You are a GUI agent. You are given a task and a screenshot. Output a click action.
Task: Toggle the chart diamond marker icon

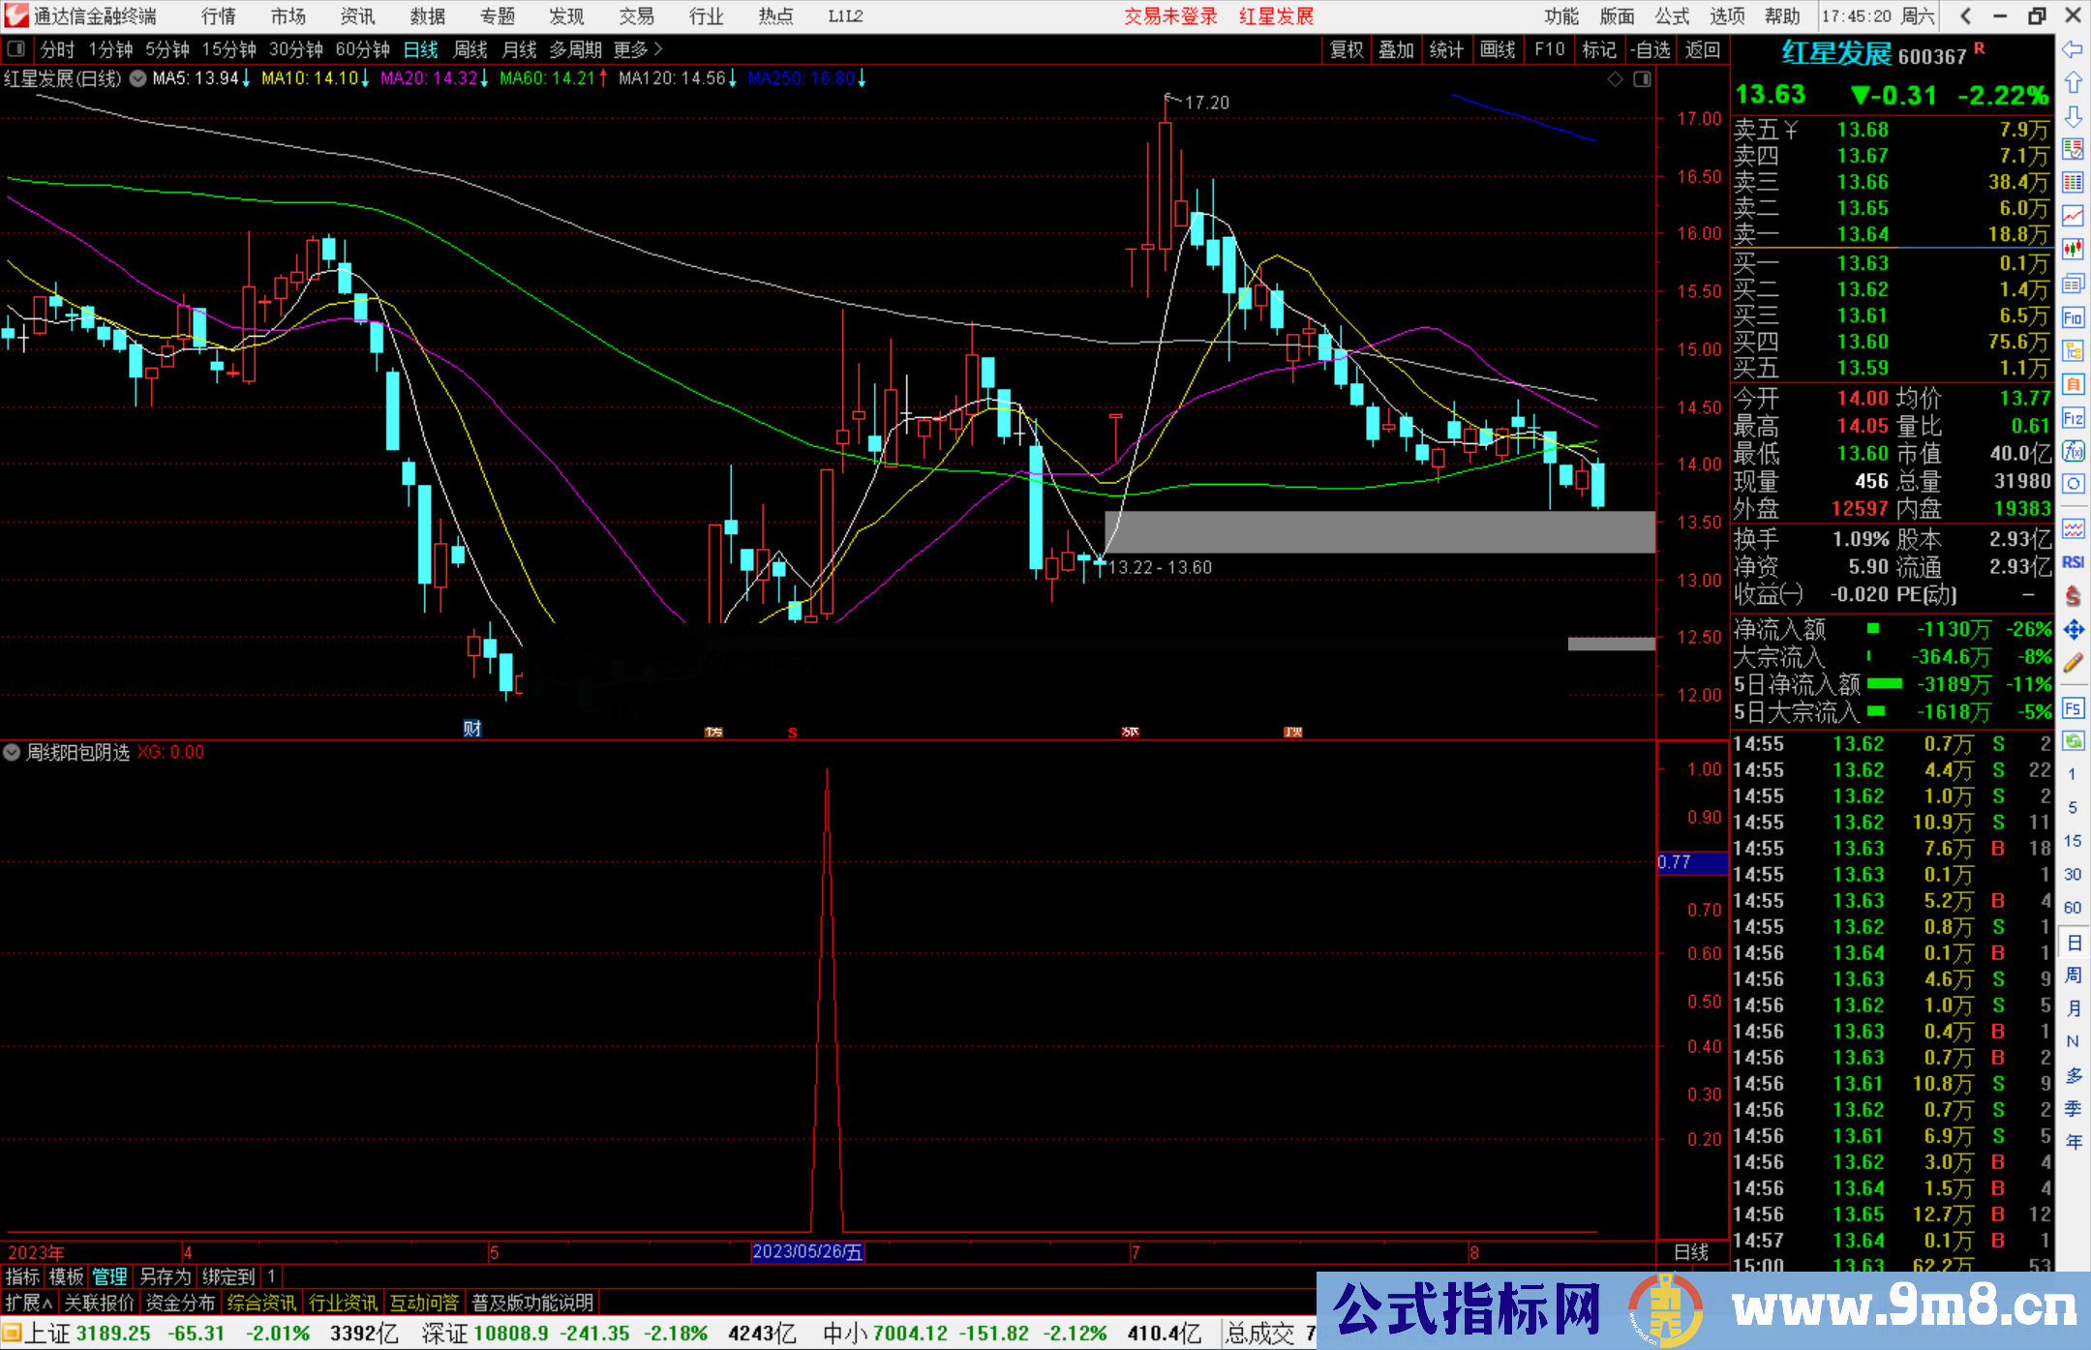1615,79
